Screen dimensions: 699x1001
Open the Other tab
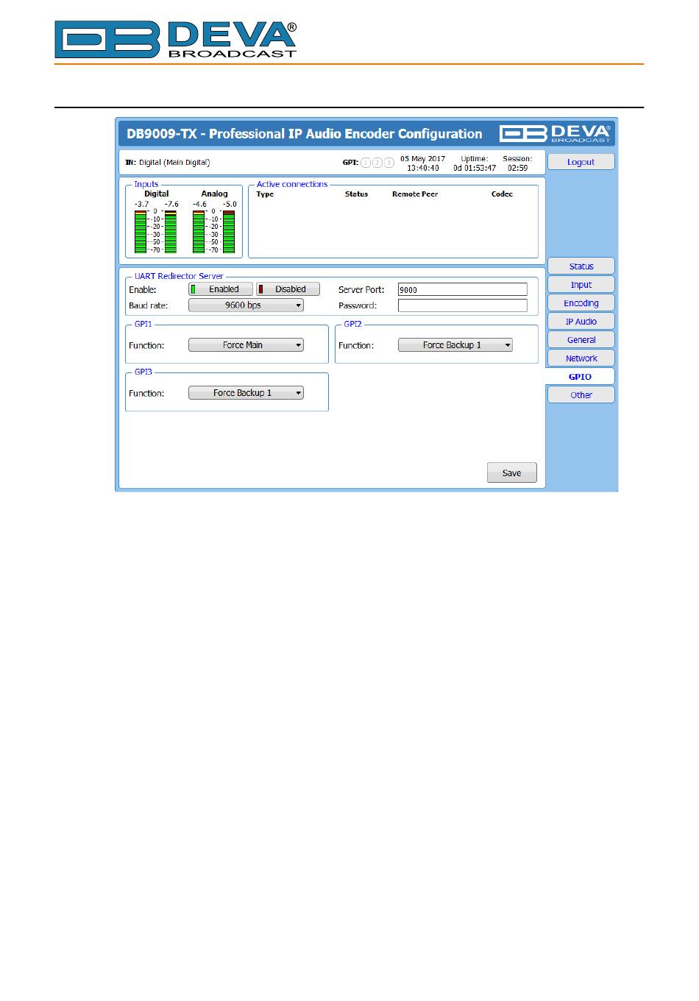click(581, 395)
